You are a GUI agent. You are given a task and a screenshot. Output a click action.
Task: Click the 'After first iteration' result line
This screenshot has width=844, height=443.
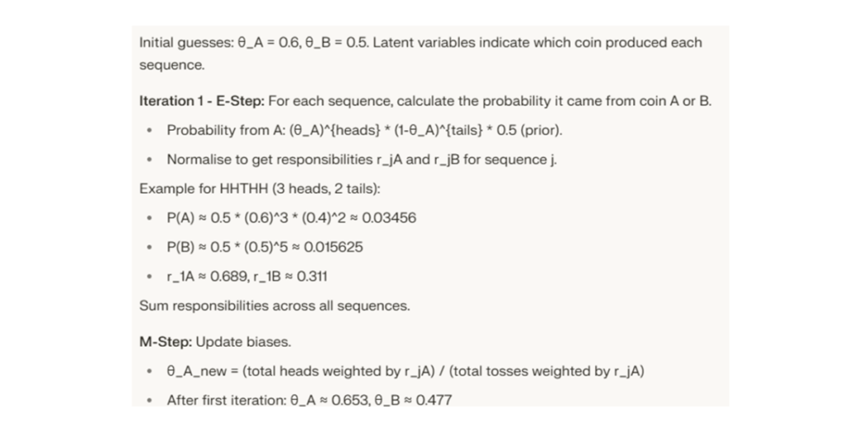pyautogui.click(x=309, y=400)
